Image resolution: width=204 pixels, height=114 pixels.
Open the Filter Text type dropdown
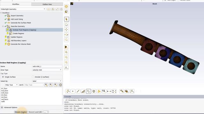pyautogui.click(x=11, y=85)
